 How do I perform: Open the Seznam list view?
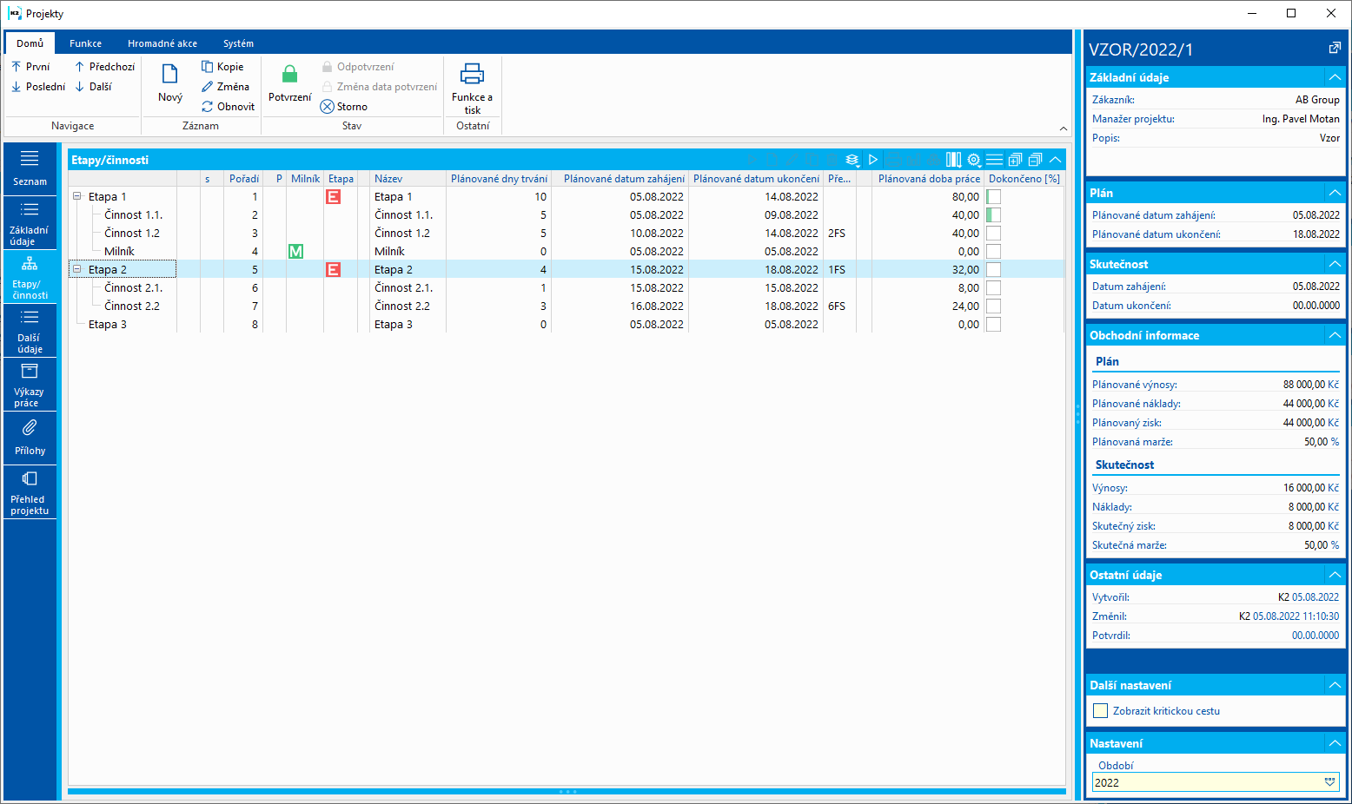[30, 169]
